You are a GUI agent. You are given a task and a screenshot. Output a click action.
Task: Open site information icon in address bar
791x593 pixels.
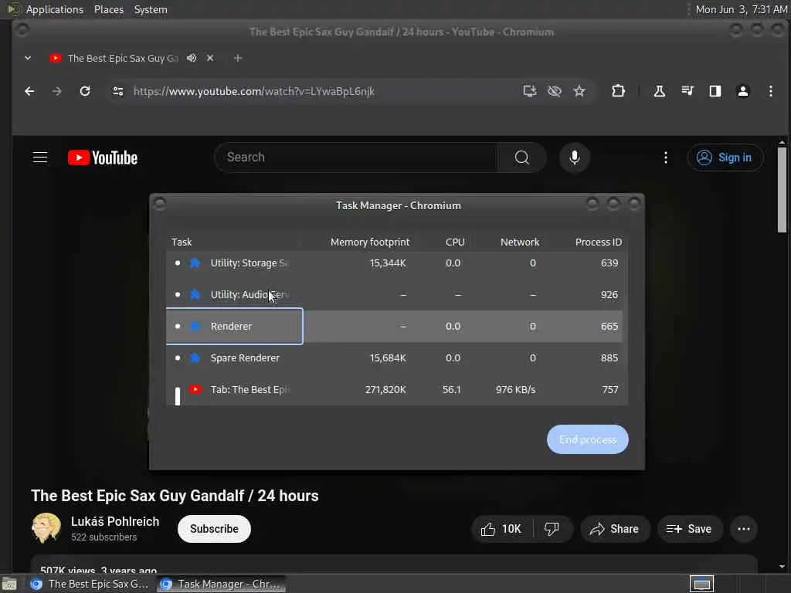(x=118, y=91)
